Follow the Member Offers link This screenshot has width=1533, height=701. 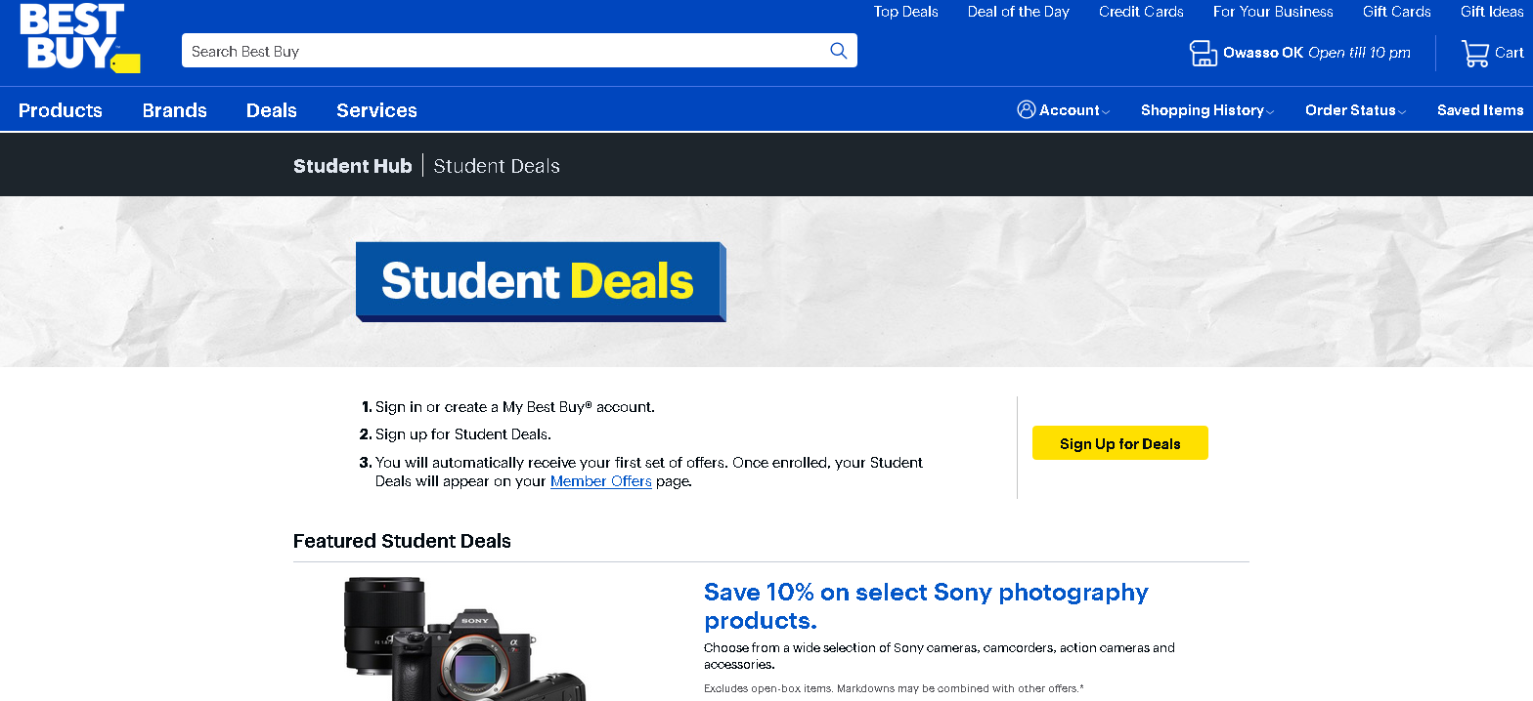tap(600, 481)
